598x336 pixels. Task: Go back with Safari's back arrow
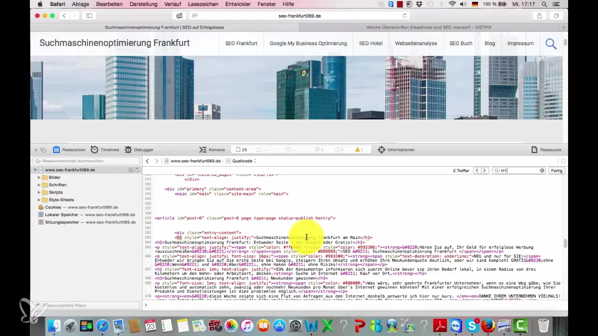tap(64, 15)
